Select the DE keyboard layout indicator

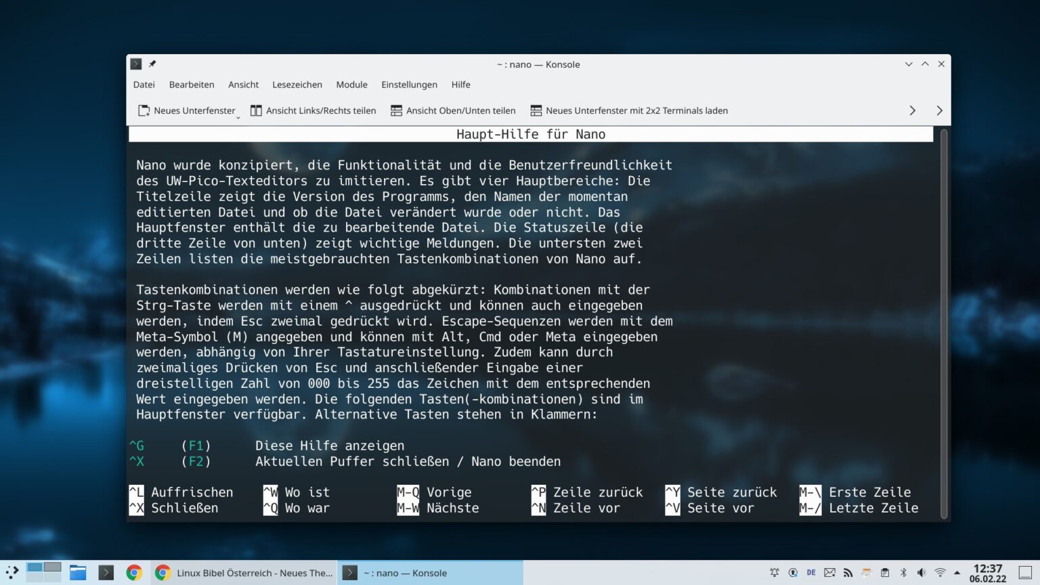(810, 573)
